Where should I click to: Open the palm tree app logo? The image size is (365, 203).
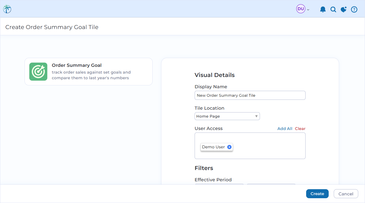pos(7,9)
